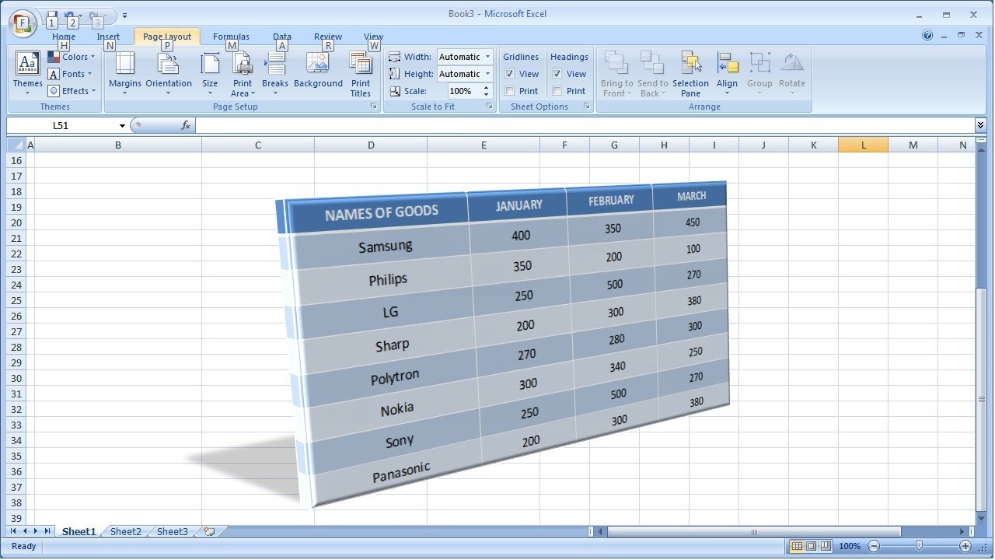Image resolution: width=995 pixels, height=560 pixels.
Task: Enable Gridlines Print checkbox
Action: click(510, 91)
